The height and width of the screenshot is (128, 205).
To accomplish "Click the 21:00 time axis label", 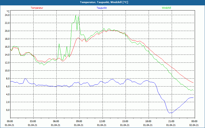I will (x=172, y=121).
